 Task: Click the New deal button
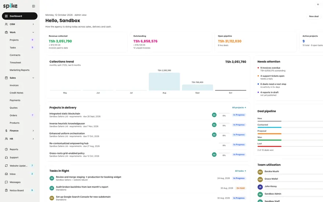coord(314,16)
